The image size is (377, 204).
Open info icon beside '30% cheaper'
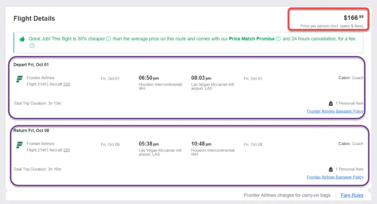click(108, 39)
